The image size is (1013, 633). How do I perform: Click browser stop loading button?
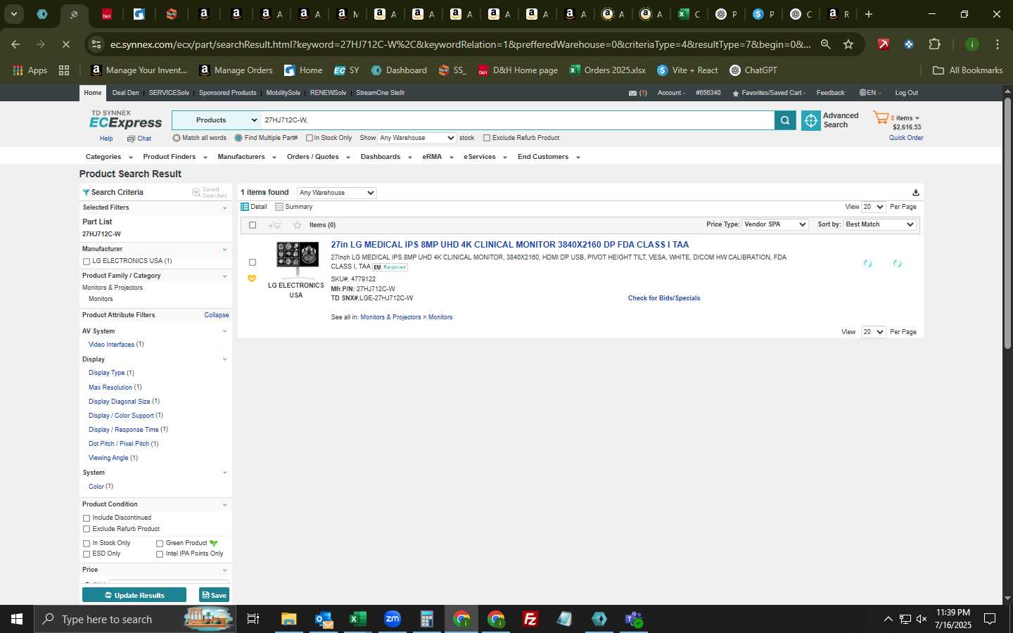pos(65,44)
